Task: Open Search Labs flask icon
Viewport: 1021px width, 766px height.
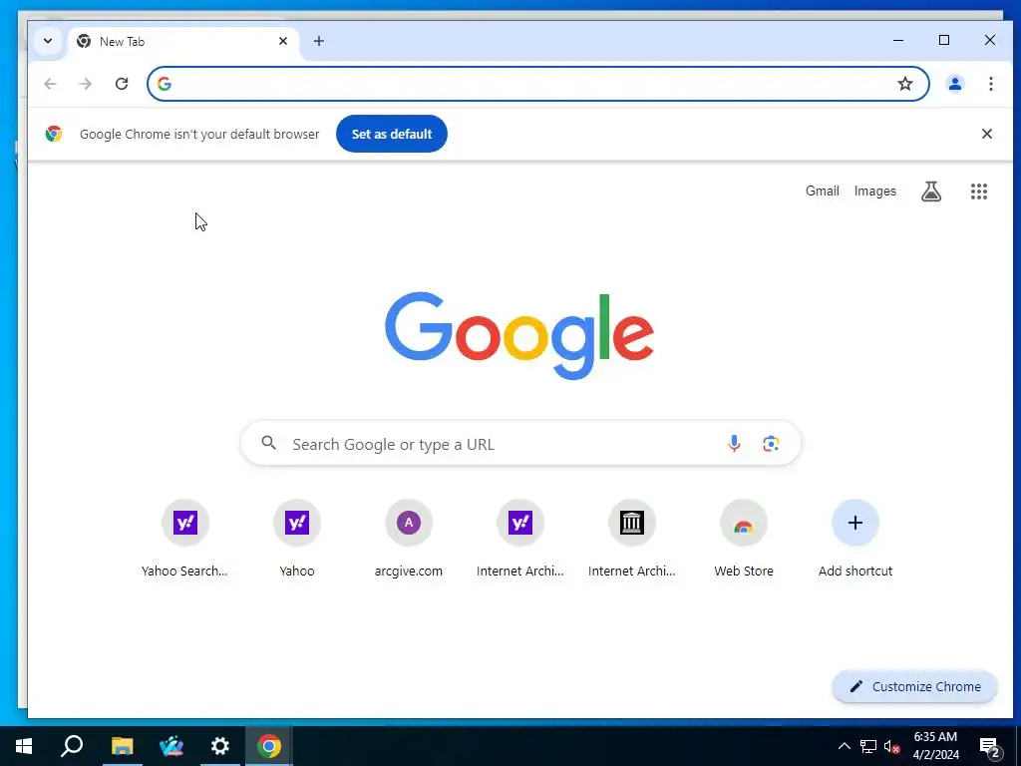Action: (931, 191)
